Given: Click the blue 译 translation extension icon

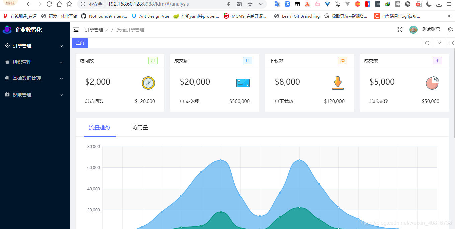Looking at the screenshot, I should (x=287, y=4).
